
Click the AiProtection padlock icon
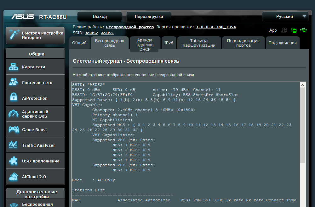click(x=13, y=98)
